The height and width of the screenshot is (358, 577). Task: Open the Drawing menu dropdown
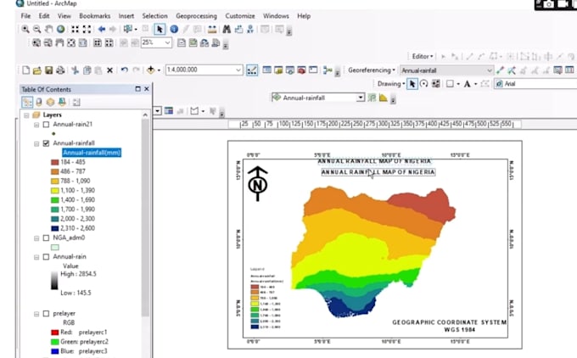coord(391,84)
